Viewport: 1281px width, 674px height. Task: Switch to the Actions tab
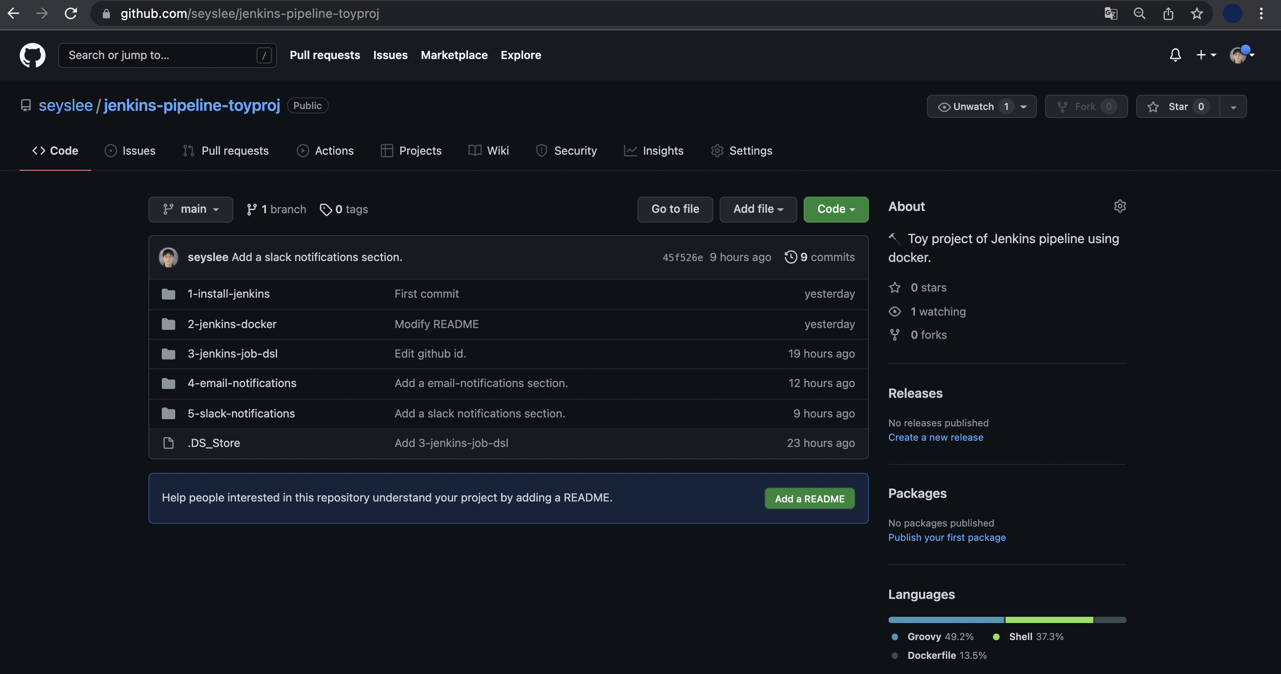pyautogui.click(x=325, y=150)
